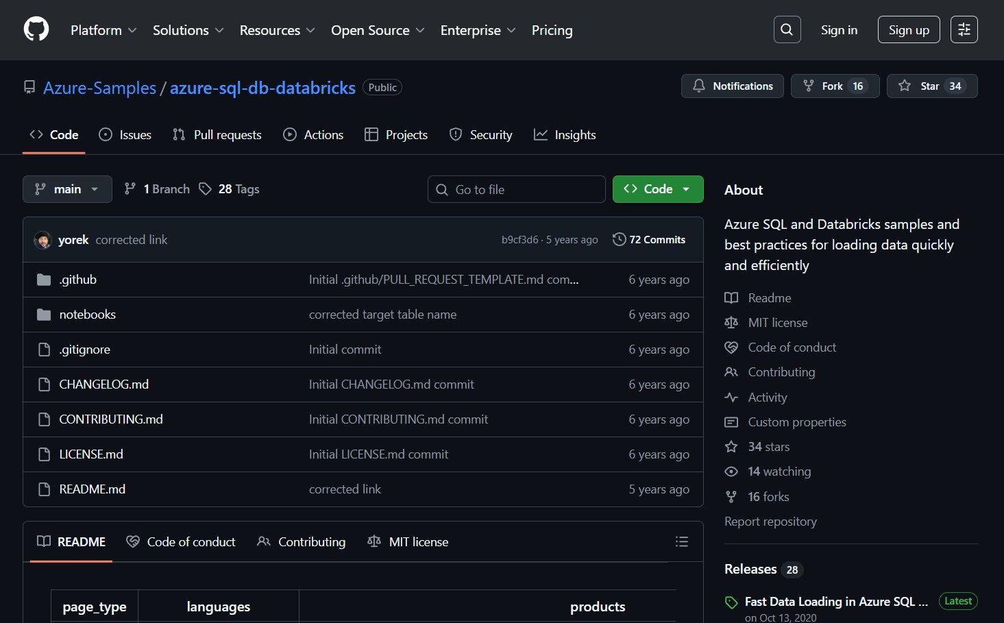Viewport: 1004px width, 623px height.
Task: Click the Notifications bell button
Action: coord(732,86)
